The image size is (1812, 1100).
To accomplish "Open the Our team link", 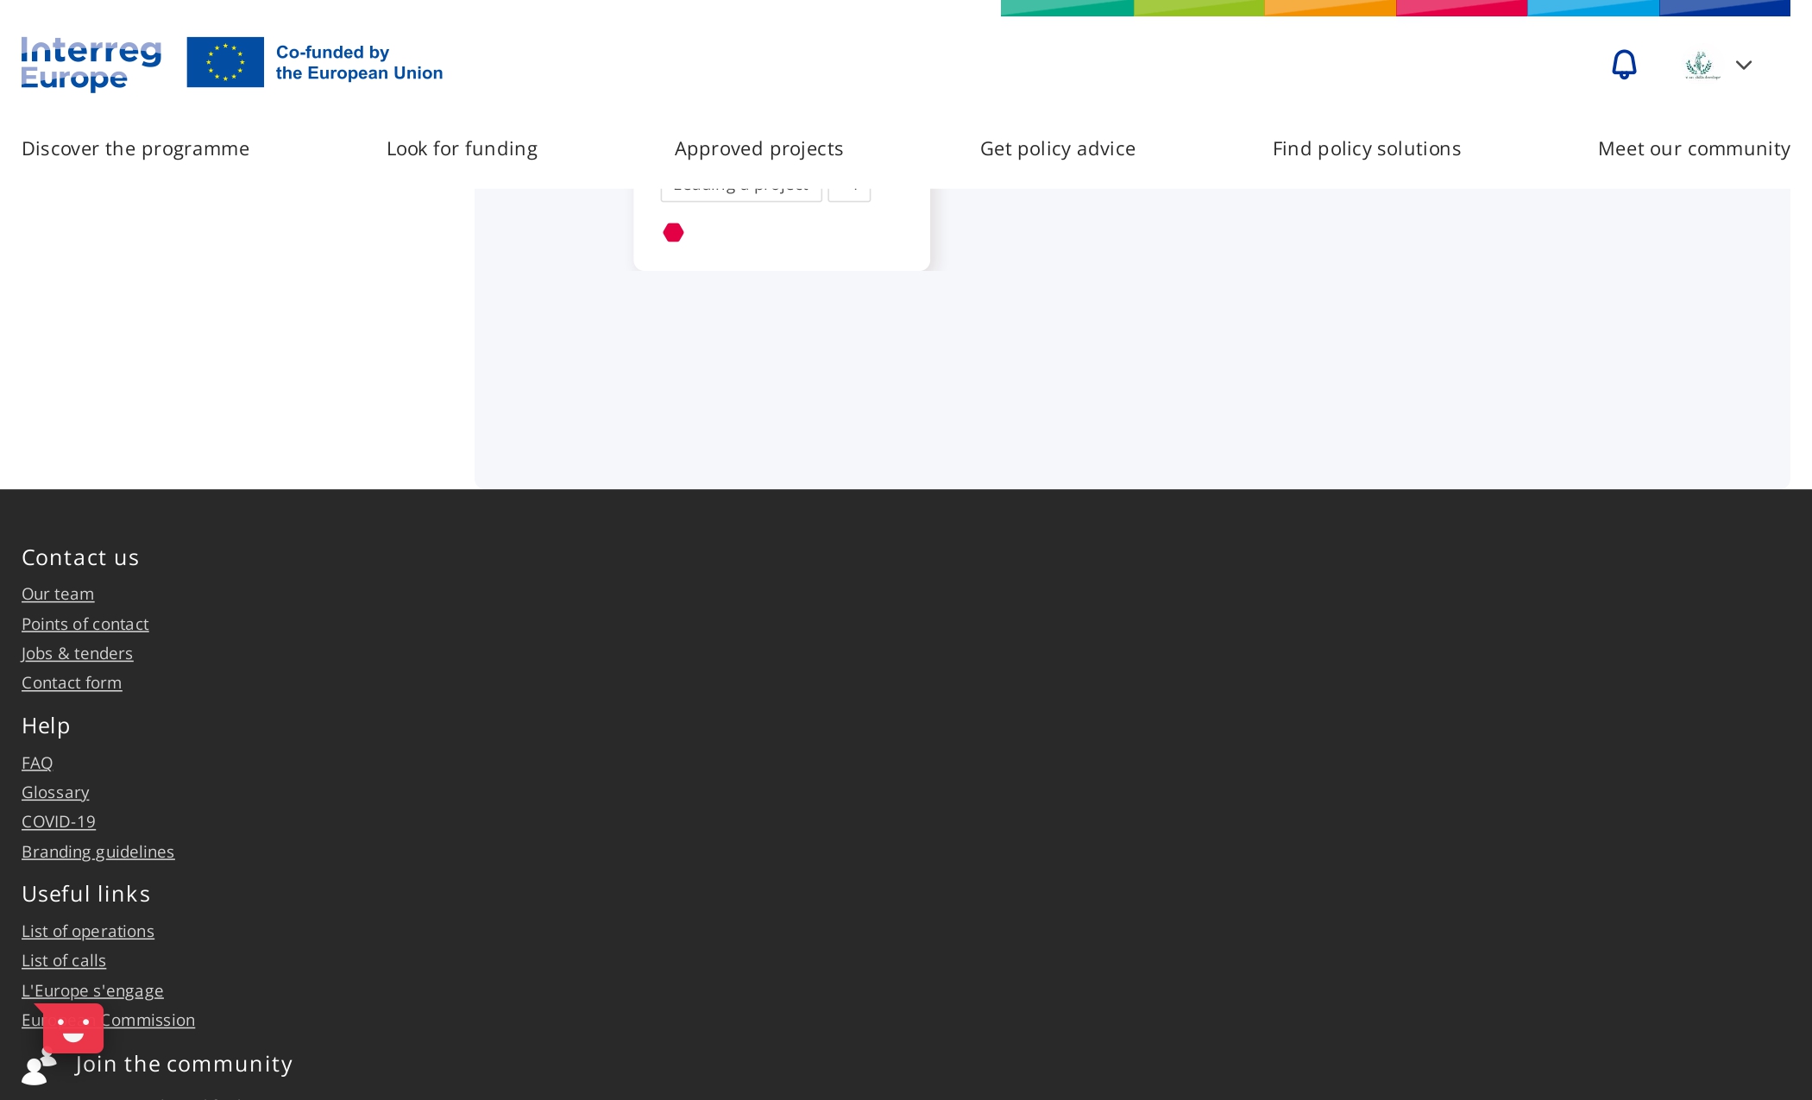I will pos(58,594).
